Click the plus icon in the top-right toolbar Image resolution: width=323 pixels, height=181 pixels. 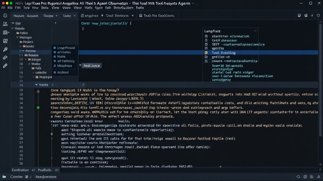click(x=312, y=16)
